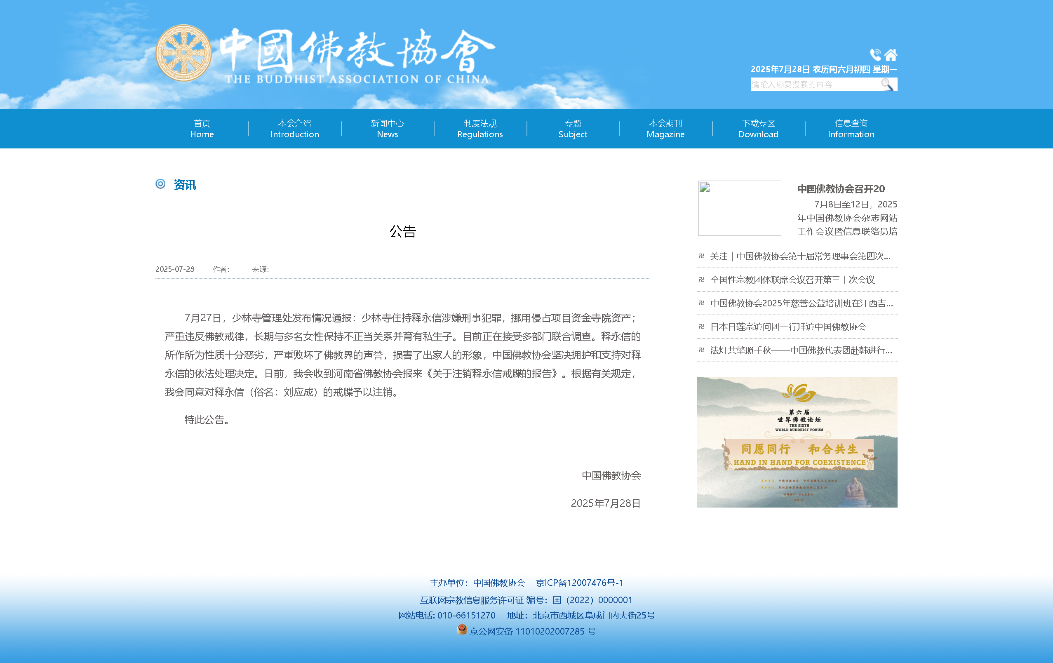Open the 首页 Home menu item
The height and width of the screenshot is (663, 1053).
[202, 129]
